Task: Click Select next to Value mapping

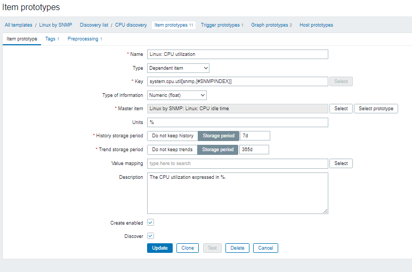Action: pos(341,163)
